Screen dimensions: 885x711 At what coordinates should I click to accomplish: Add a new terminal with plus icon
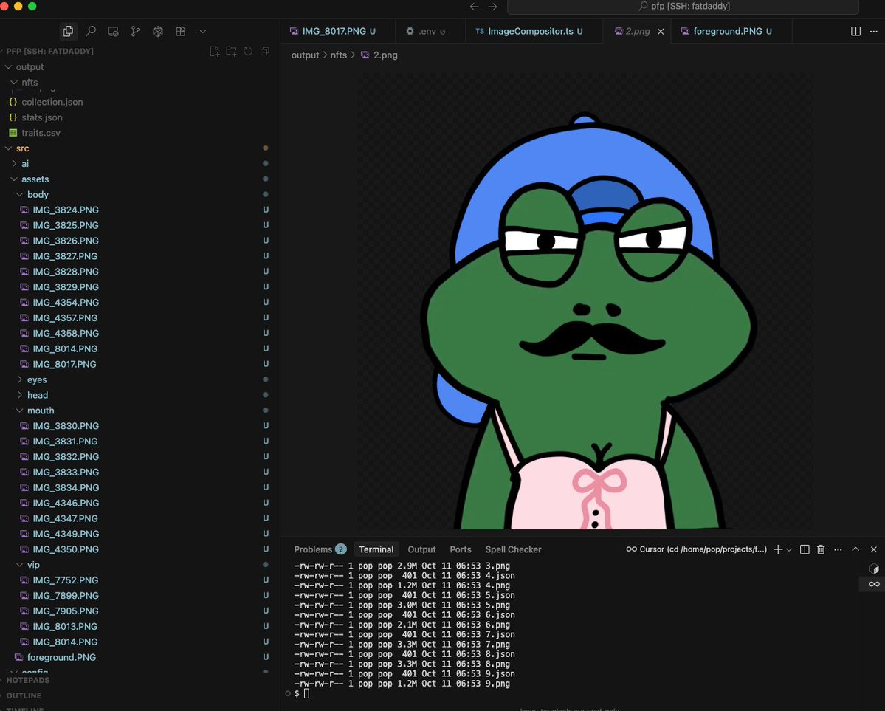coord(778,549)
